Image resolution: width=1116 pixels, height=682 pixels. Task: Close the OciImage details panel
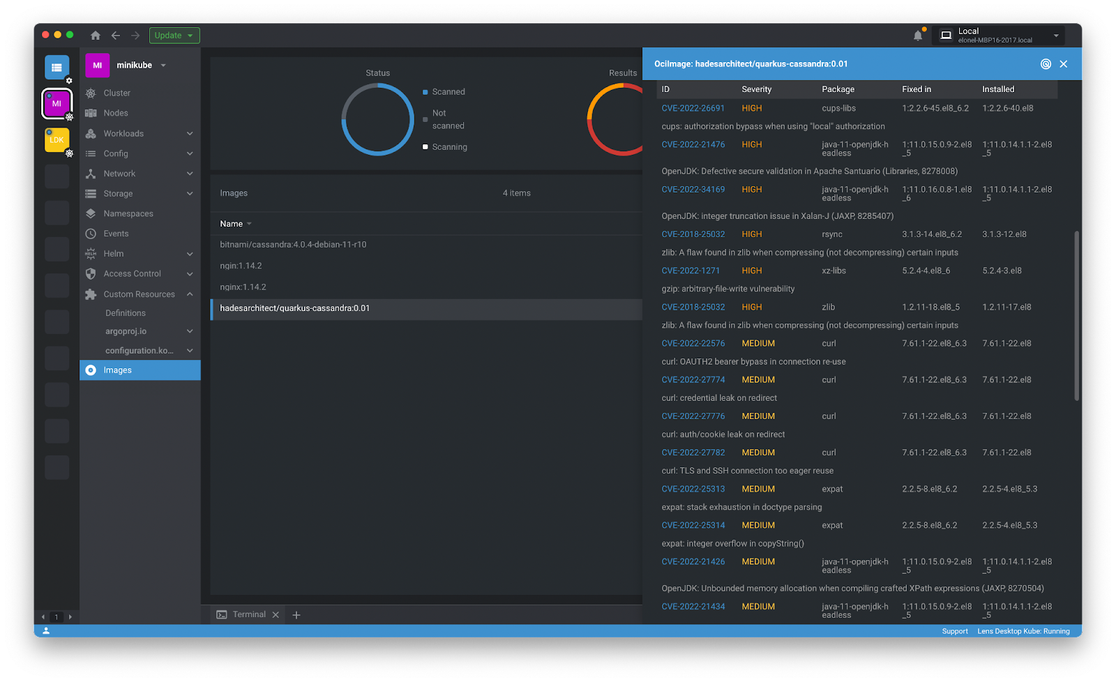pos(1064,64)
